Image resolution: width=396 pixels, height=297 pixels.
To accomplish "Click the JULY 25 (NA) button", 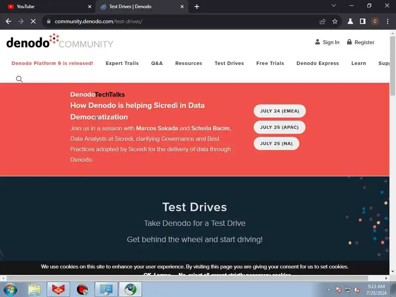I will click(x=276, y=143).
